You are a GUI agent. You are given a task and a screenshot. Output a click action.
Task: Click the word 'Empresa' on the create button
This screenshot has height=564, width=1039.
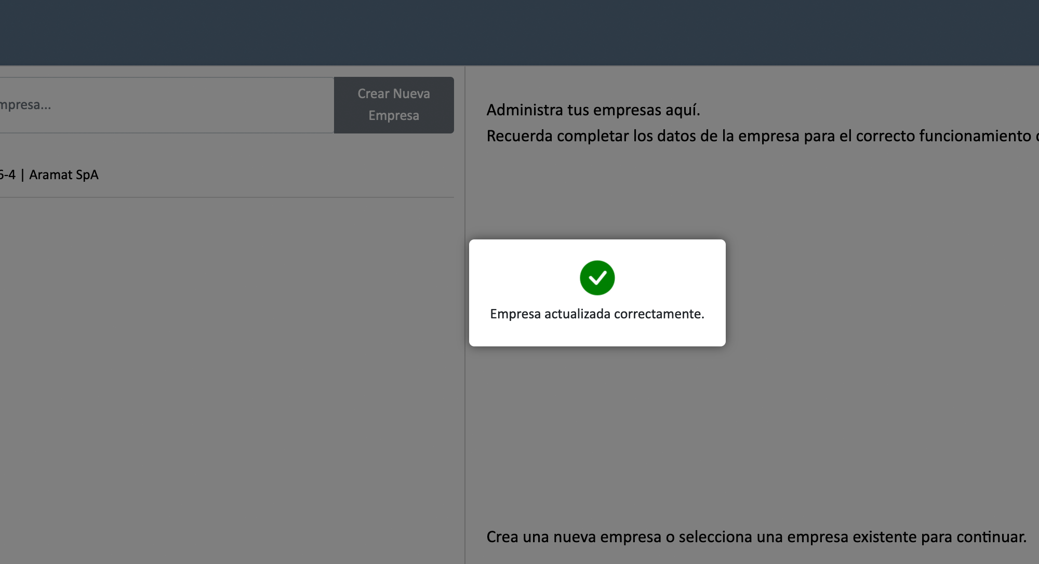pyautogui.click(x=393, y=116)
